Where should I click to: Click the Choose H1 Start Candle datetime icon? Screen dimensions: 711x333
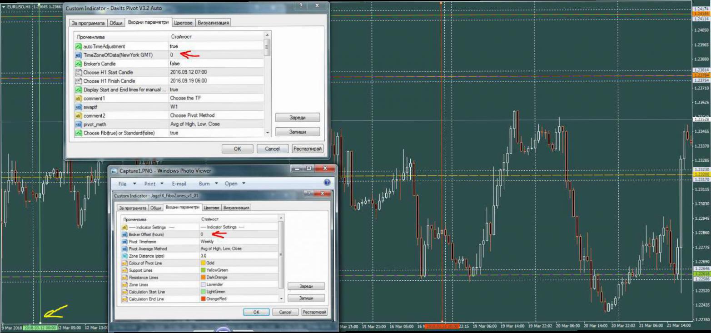point(79,72)
